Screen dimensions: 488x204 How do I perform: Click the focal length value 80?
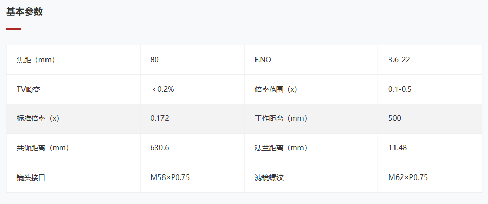point(154,60)
